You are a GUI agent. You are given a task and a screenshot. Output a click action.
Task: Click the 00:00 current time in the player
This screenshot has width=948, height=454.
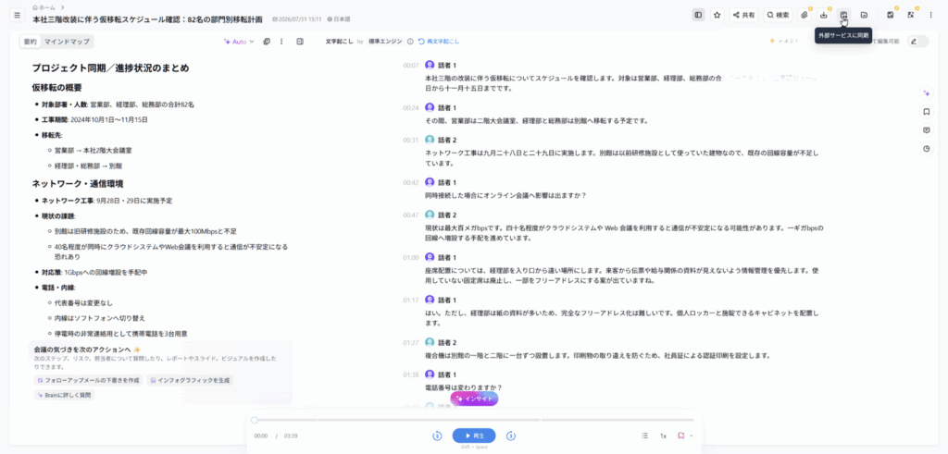point(260,436)
